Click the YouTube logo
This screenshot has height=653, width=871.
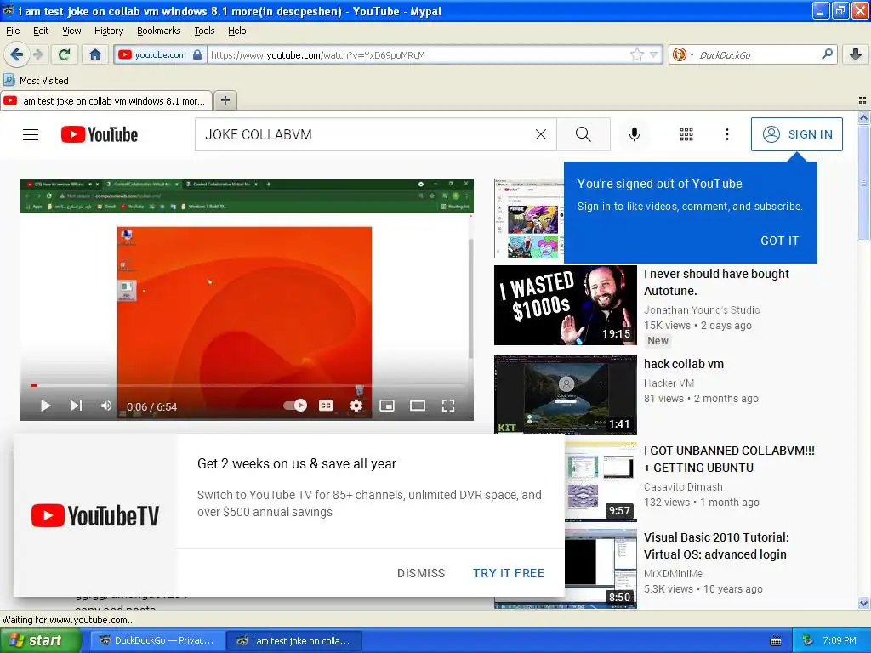tap(100, 134)
